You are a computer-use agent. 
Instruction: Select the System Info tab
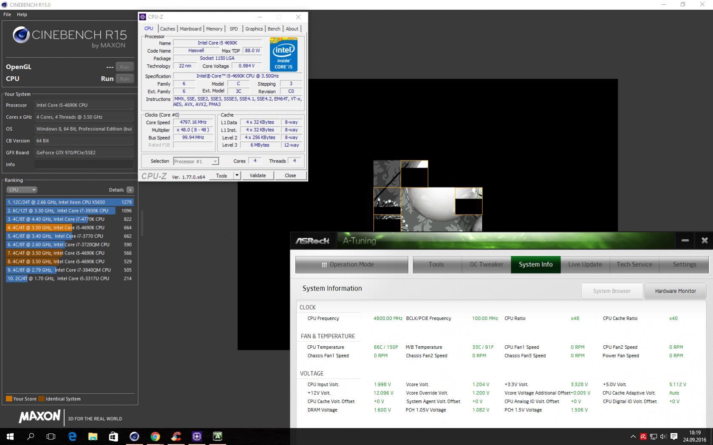coord(536,264)
